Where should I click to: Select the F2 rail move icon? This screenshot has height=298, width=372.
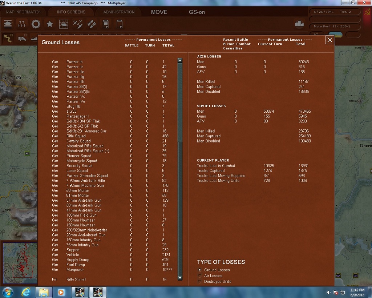pyautogui.click(x=22, y=38)
